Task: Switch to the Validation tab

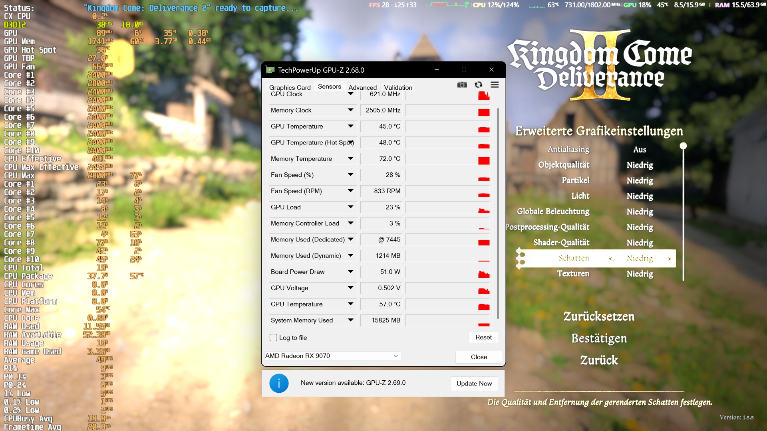Action: tap(398, 87)
